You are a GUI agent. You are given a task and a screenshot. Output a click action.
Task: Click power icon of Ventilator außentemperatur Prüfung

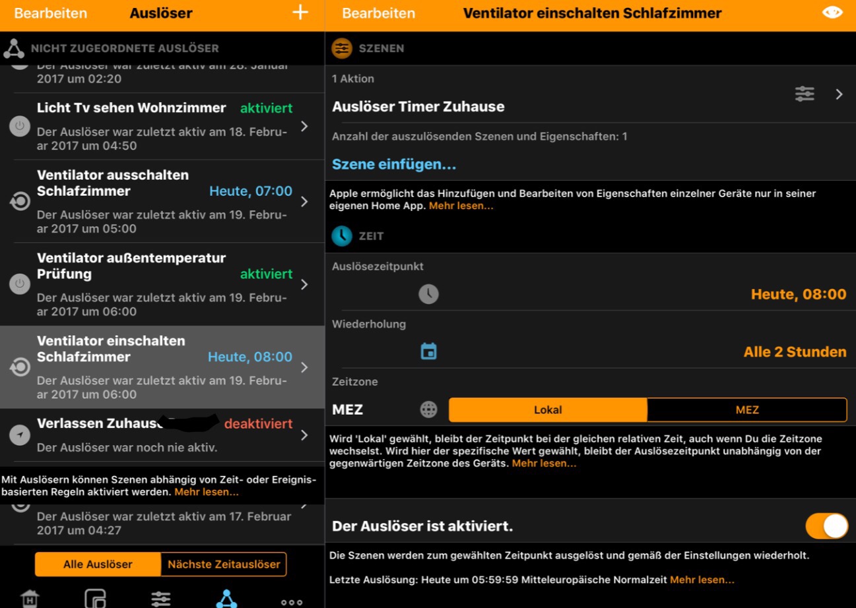20,284
